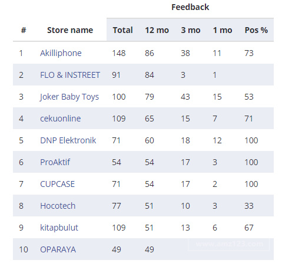This screenshot has width=282, height=263.
Task: Select DNP Elektronik's Pos % value 100
Action: (251, 140)
